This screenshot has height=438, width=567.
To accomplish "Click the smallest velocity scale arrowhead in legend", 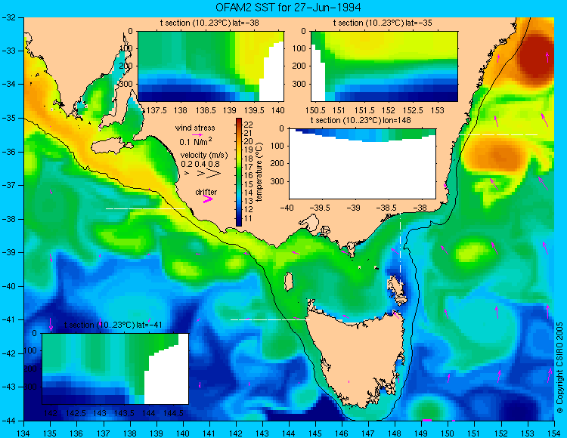I will tap(187, 174).
